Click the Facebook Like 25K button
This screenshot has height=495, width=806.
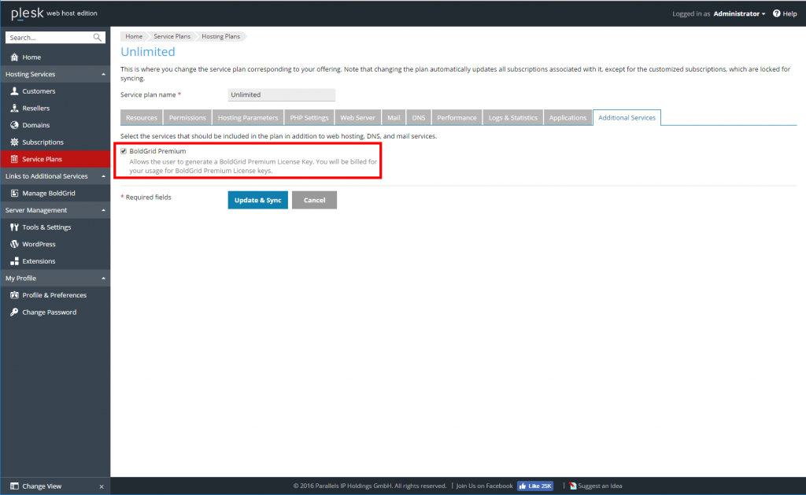[535, 486]
